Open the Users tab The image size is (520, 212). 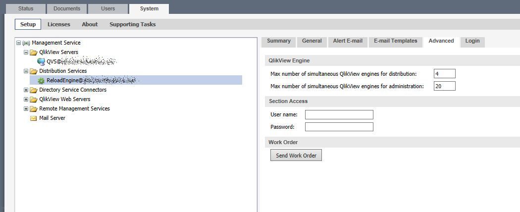[x=108, y=8]
